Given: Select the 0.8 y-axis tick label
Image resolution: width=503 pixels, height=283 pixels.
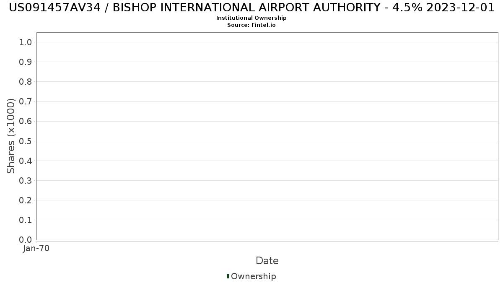Looking at the screenshot, I should coord(26,82).
